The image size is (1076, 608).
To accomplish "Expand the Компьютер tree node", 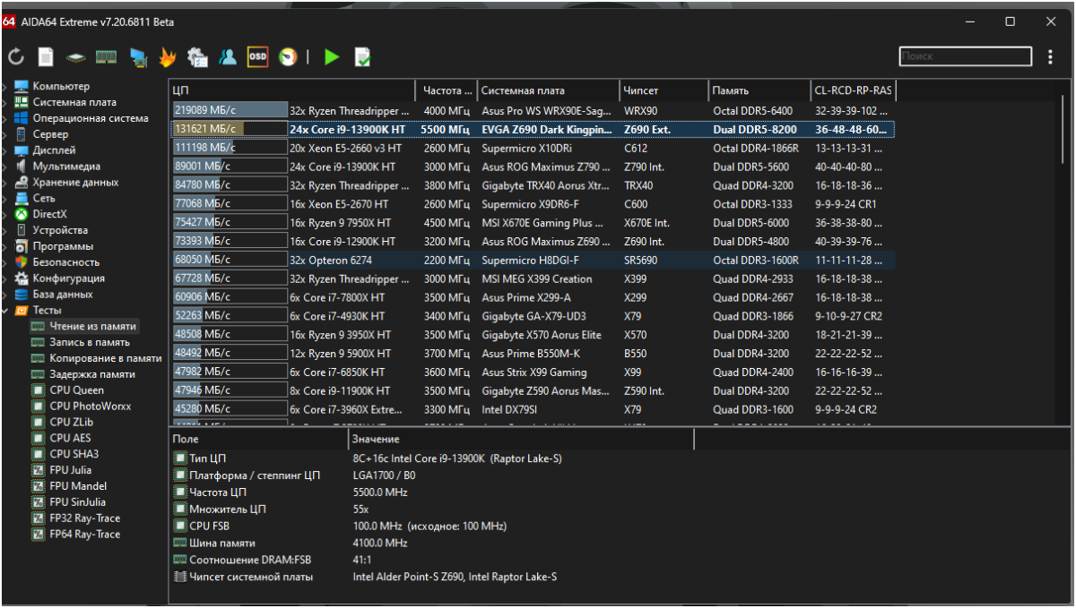I will (5, 87).
